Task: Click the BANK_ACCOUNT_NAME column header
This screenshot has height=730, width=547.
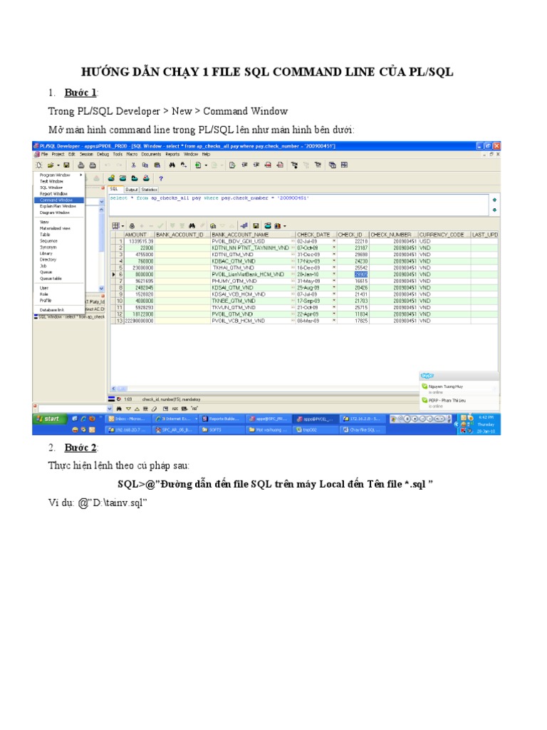Action: coord(253,235)
